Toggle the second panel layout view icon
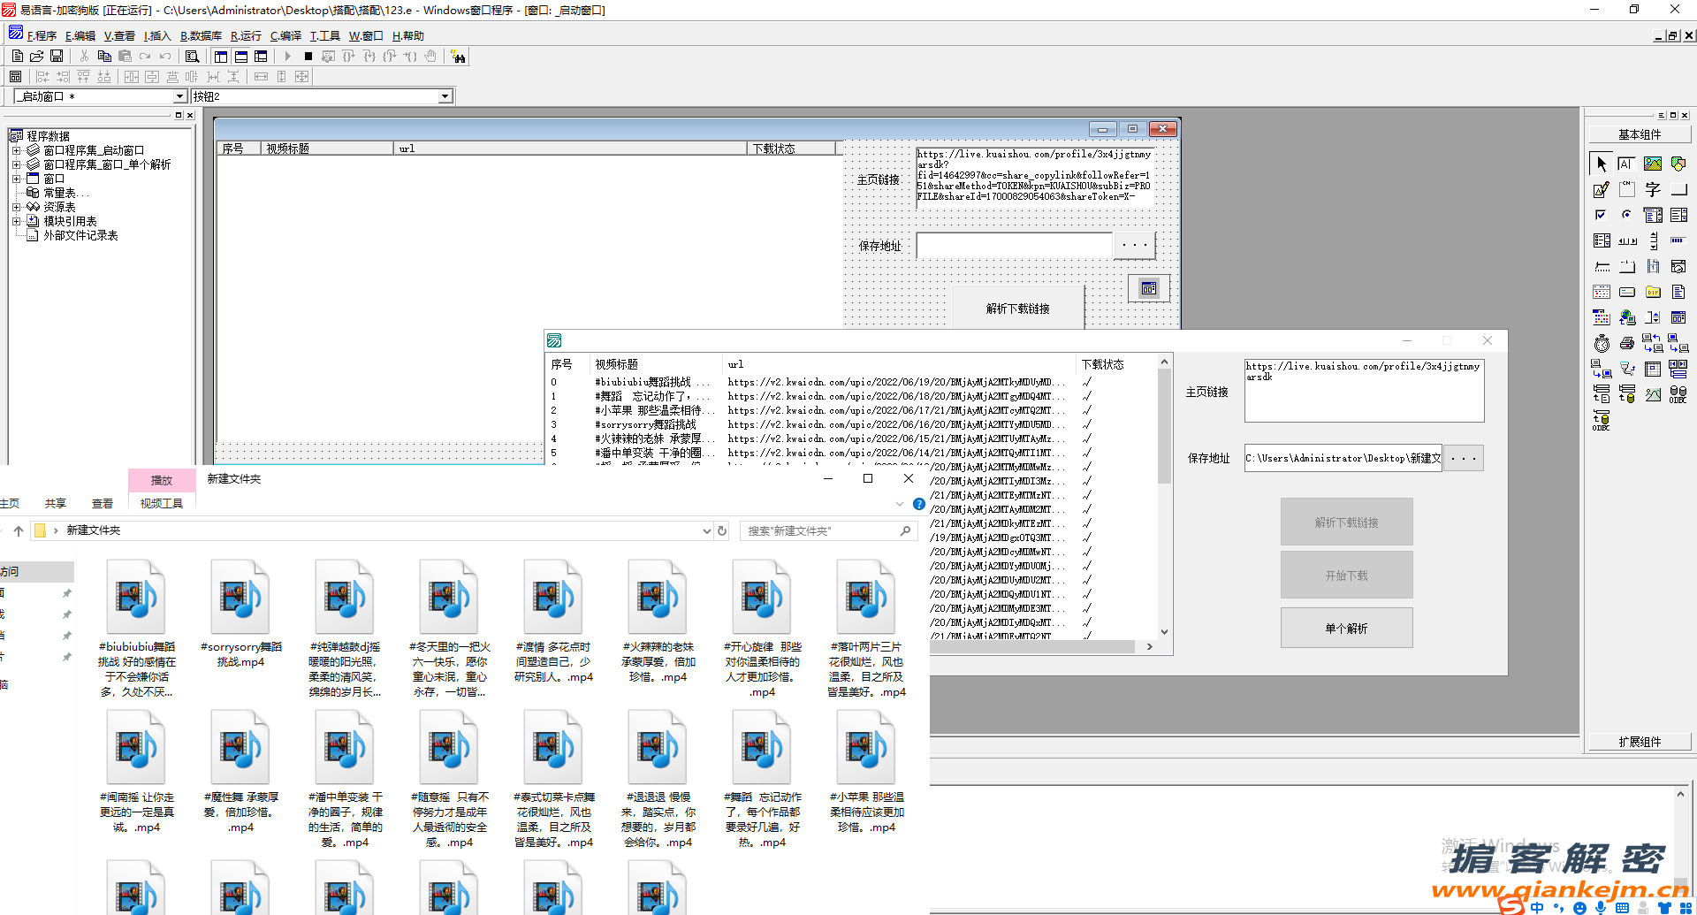Screen dimensions: 1697x915 tap(241, 56)
